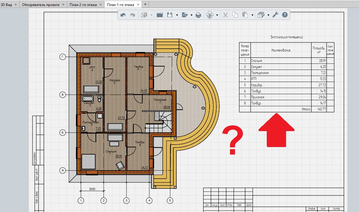Add a new tab with the plus button

[145, 4]
